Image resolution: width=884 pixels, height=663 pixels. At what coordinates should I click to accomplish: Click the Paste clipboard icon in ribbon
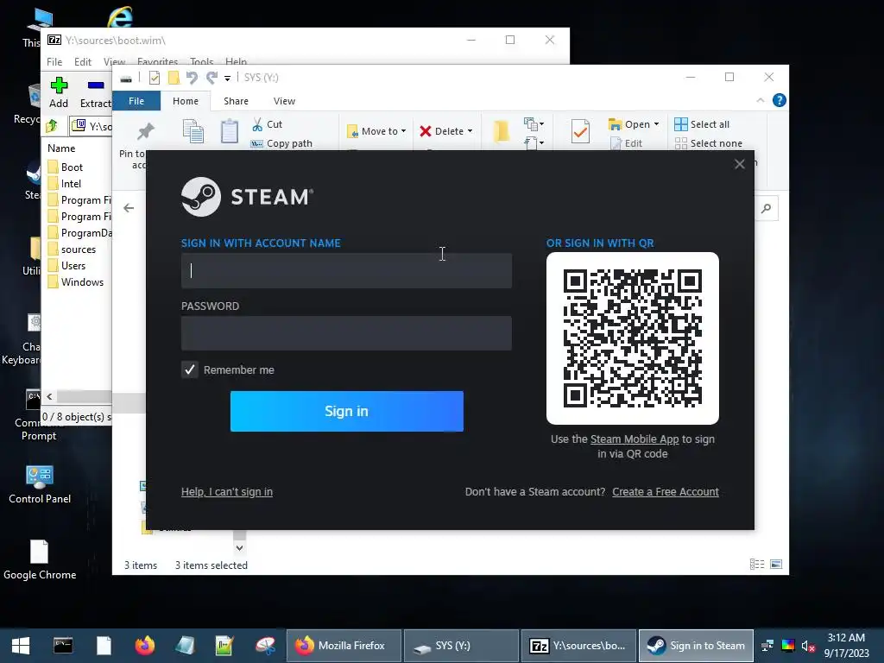230,131
